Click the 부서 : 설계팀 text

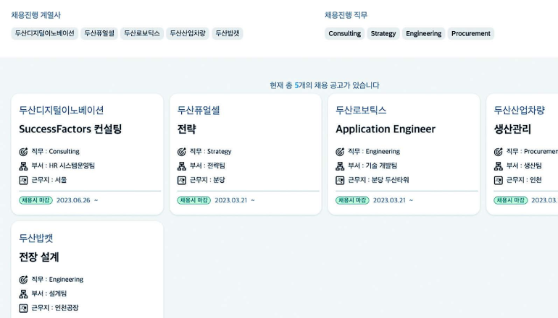tap(49, 293)
